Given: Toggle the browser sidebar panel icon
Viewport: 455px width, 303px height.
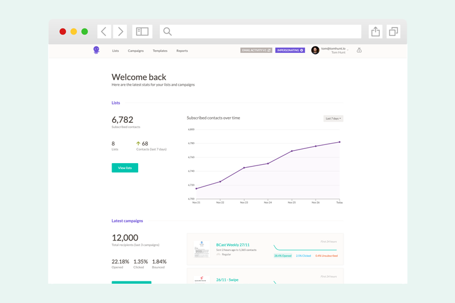Looking at the screenshot, I should [142, 31].
